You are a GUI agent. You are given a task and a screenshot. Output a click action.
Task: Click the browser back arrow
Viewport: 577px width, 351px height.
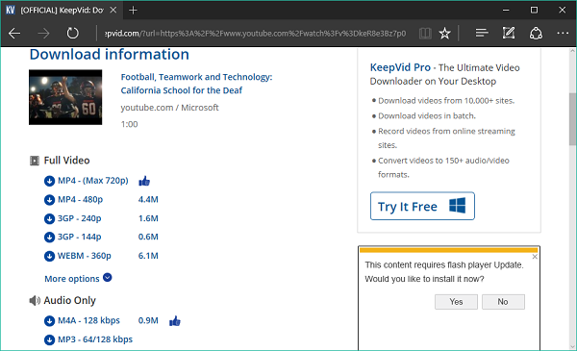[14, 34]
